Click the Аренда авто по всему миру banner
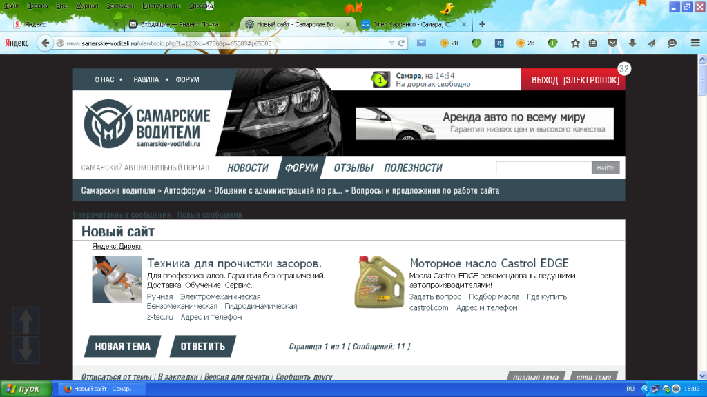The width and height of the screenshot is (707, 397). coord(485,123)
